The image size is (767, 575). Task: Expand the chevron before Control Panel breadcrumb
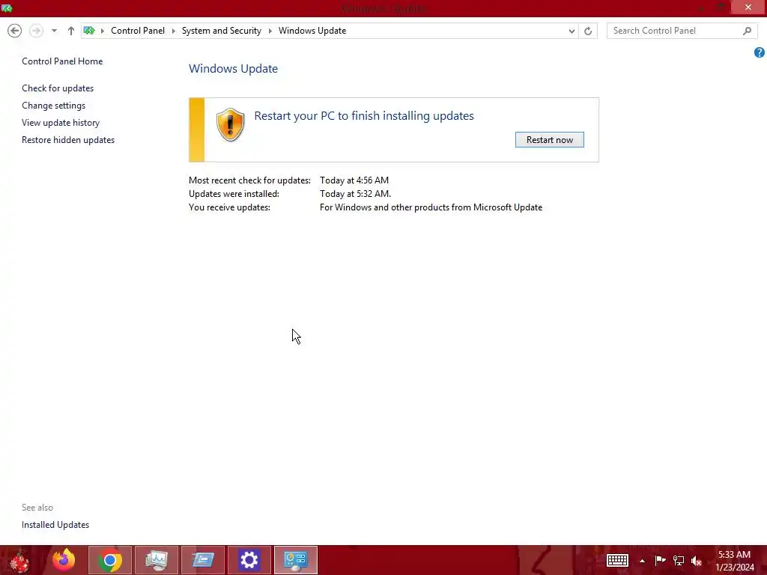coord(102,31)
